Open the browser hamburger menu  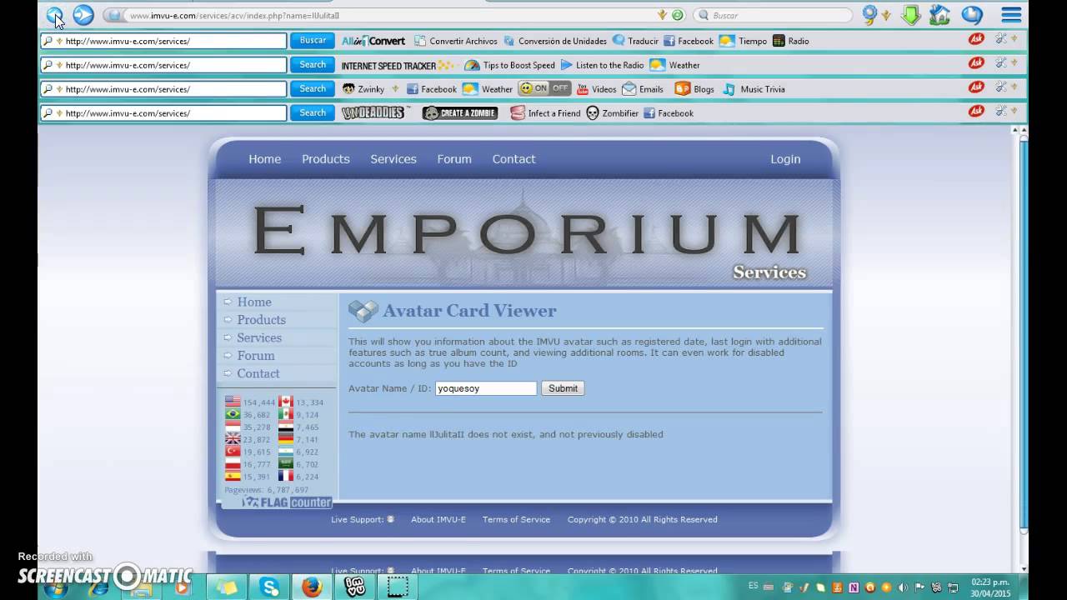click(1011, 15)
